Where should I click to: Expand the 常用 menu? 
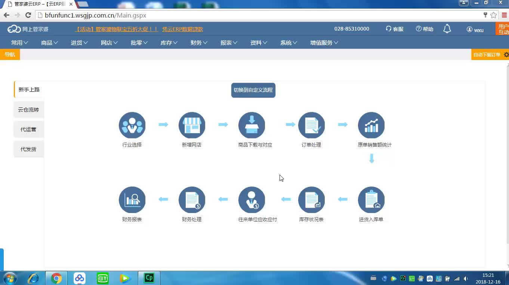click(19, 43)
